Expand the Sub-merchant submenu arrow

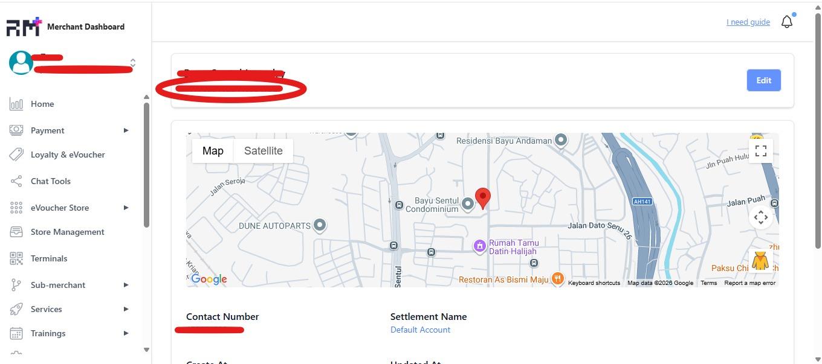tap(126, 285)
